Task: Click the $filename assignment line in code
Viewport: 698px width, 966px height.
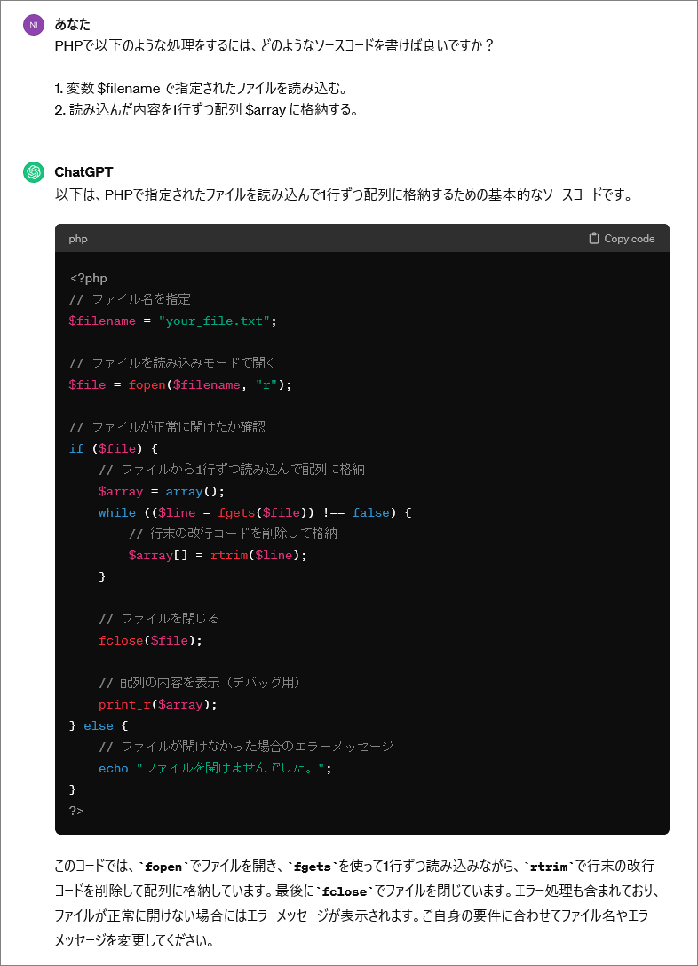Action: click(x=172, y=321)
